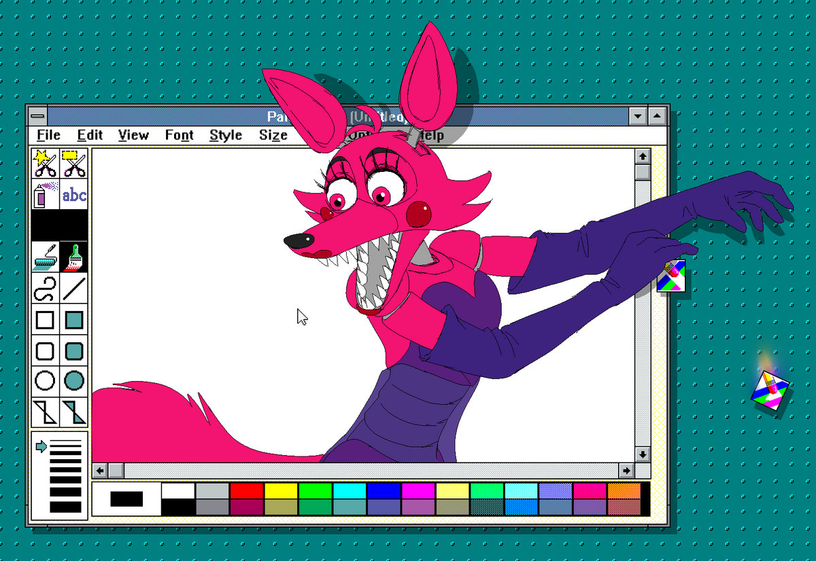
Task: Choose the Airbrush spray can tool
Action: 46,196
